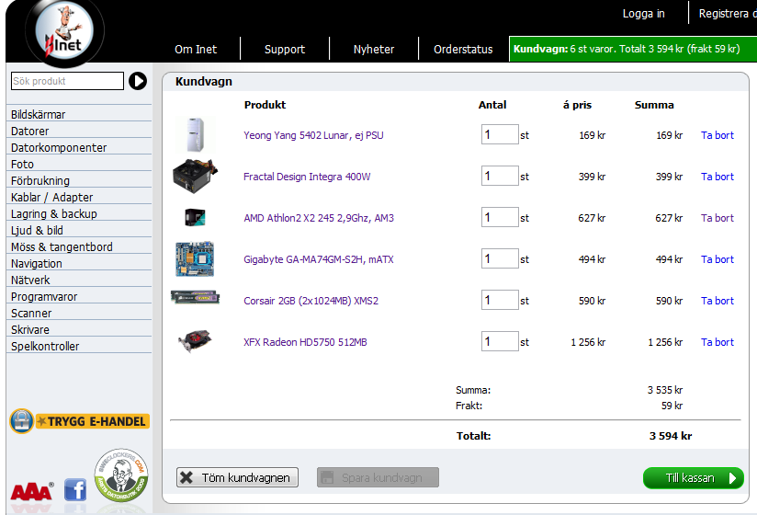Click the Sök produkt search field
Image resolution: width=757 pixels, height=515 pixels.
[67, 81]
